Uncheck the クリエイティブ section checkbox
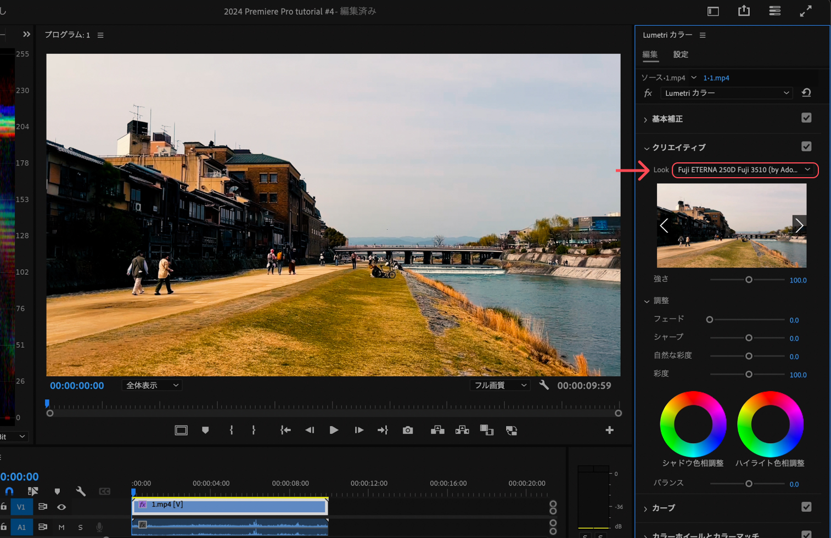The image size is (831, 538). (806, 146)
